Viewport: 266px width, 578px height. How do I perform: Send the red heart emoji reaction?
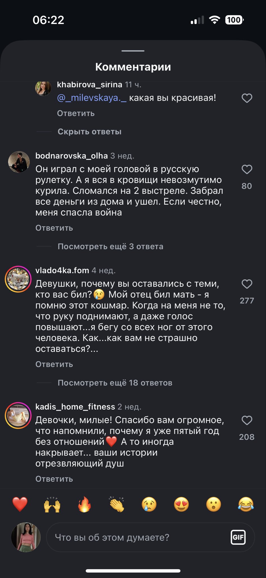[20, 504]
